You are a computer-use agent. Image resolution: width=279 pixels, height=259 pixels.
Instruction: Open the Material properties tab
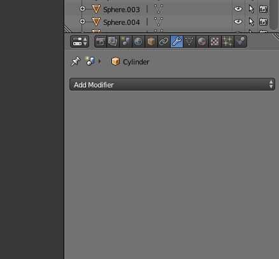pos(202,41)
